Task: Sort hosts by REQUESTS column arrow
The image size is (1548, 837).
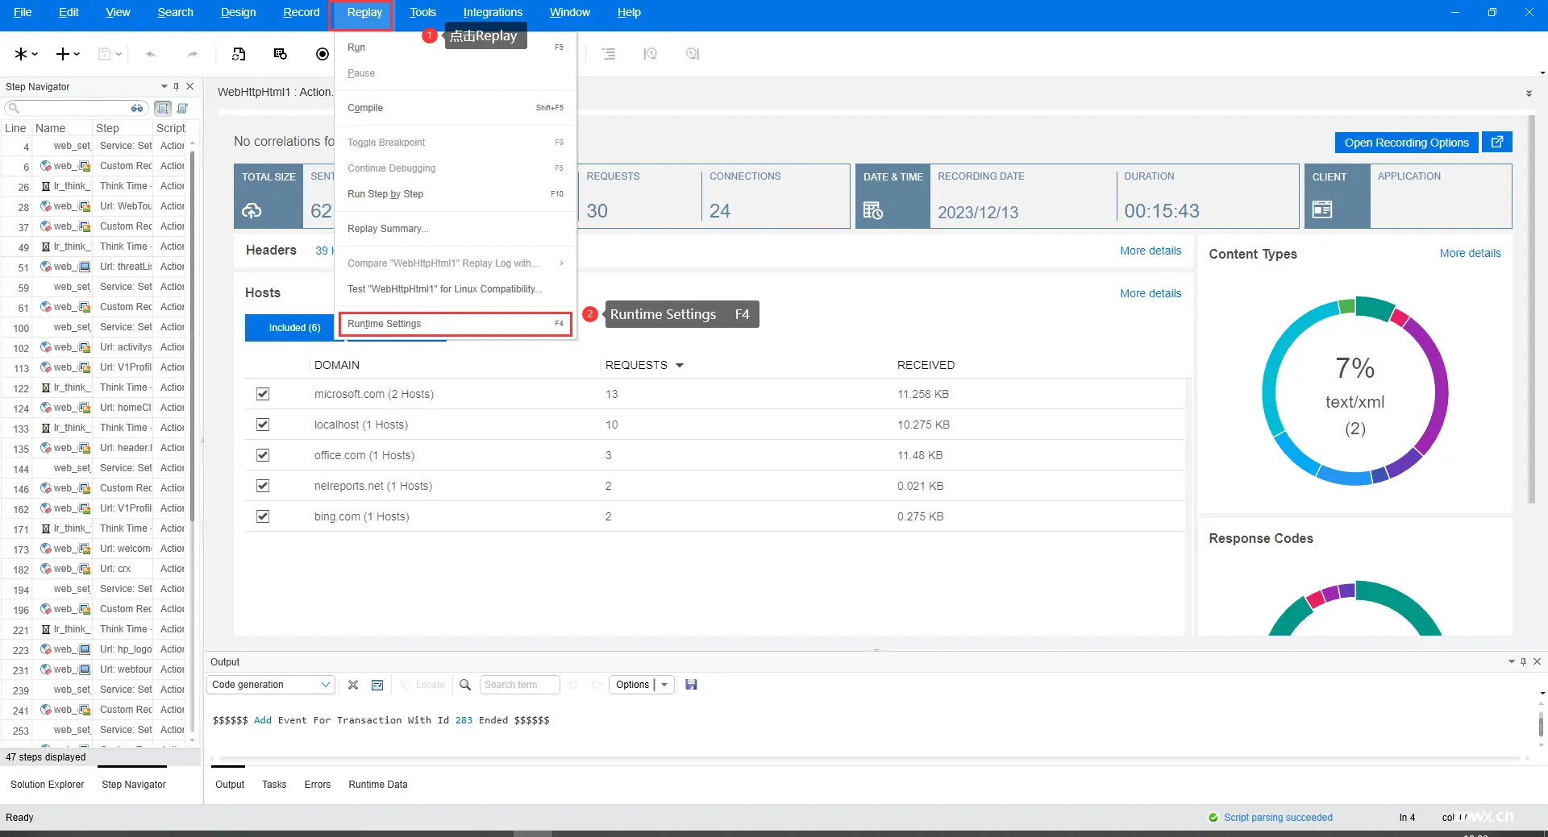Action: tap(680, 366)
